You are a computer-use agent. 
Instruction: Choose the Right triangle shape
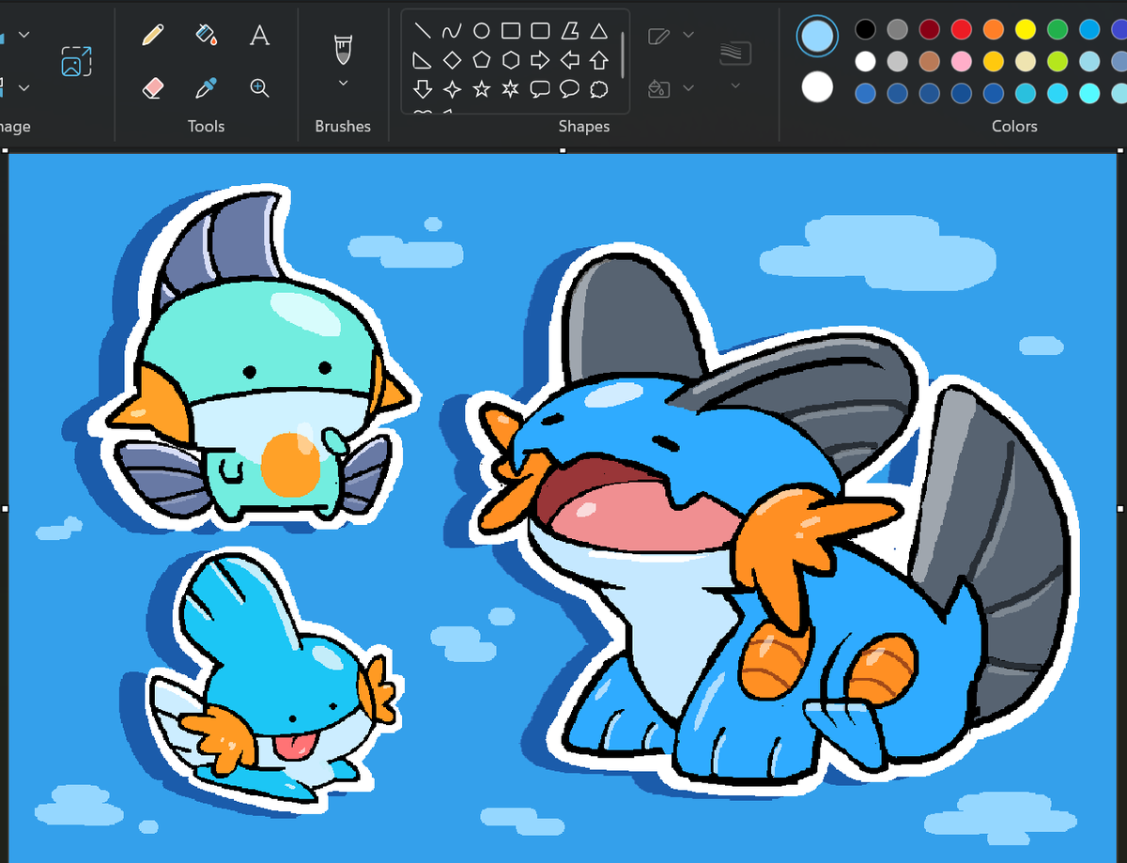tap(423, 60)
